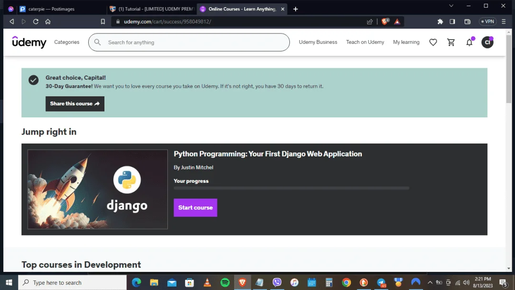Expand the tab search dropdown arrow
Image resolution: width=515 pixels, height=290 pixels.
(451, 6)
